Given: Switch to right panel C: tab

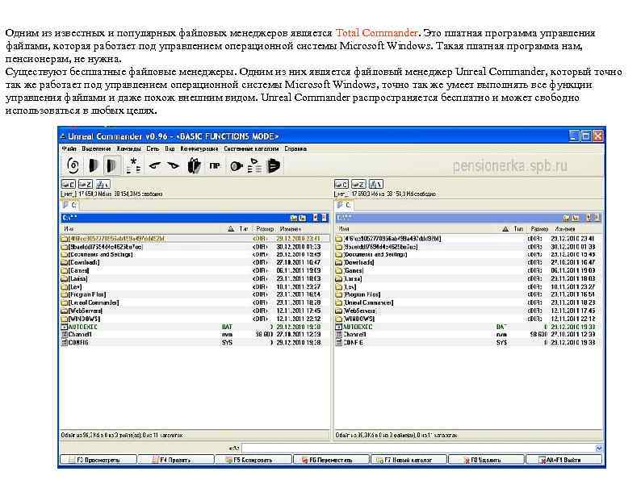Looking at the screenshot, I should click(344, 205).
